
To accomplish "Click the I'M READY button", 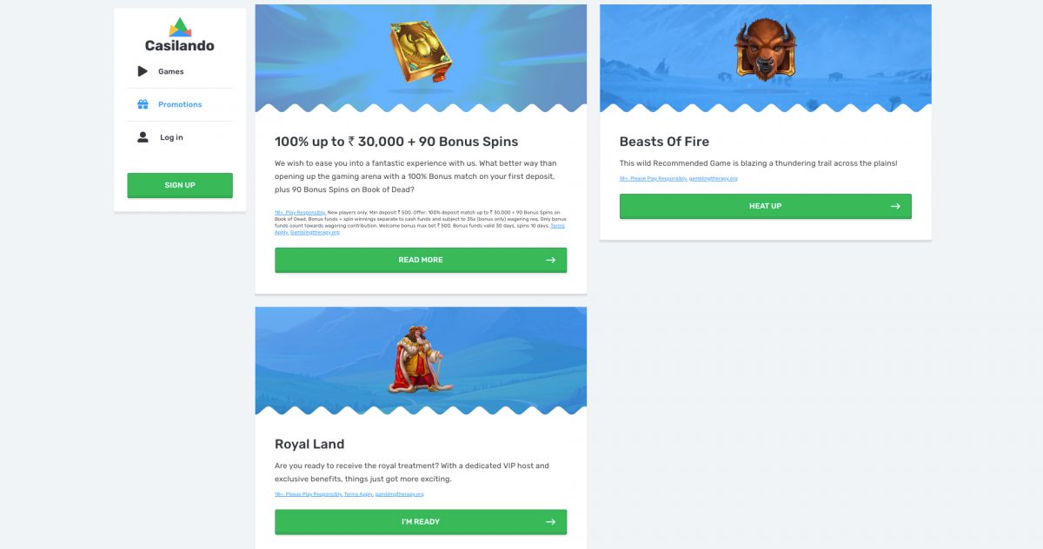I will tap(421, 522).
